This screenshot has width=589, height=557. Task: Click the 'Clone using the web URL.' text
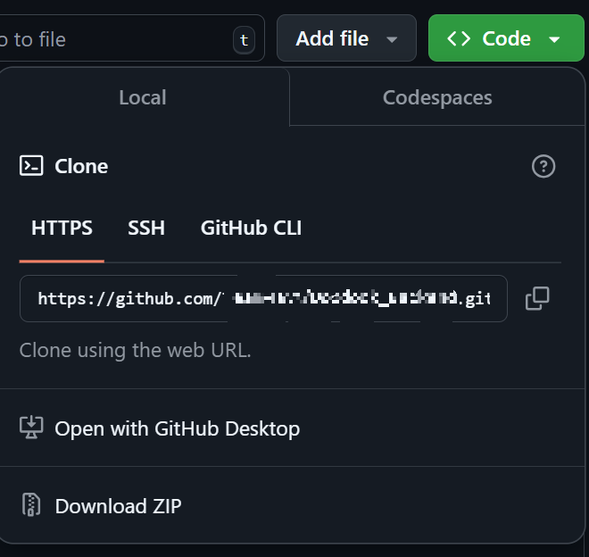(x=135, y=350)
